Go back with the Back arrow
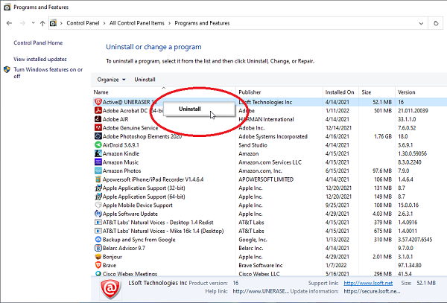447x303 pixels. (9, 23)
